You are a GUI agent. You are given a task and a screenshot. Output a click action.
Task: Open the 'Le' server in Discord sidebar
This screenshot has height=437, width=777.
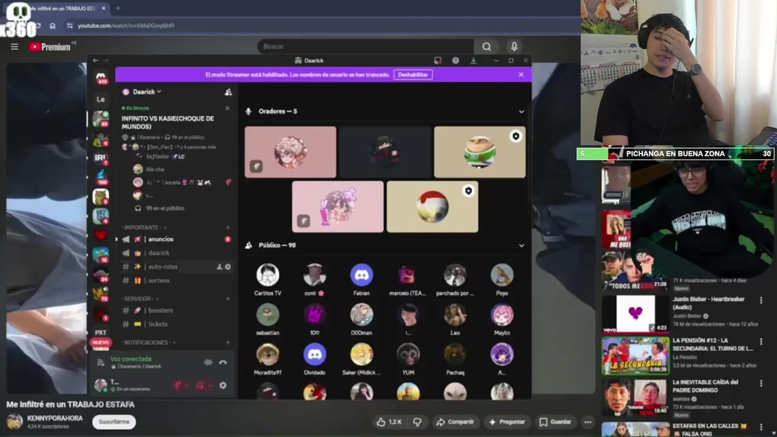click(101, 99)
